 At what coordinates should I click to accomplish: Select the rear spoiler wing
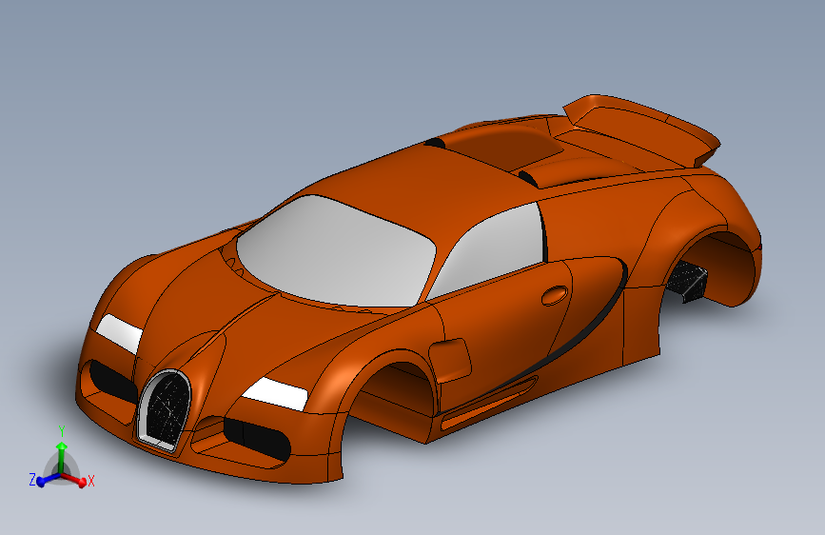644,129
